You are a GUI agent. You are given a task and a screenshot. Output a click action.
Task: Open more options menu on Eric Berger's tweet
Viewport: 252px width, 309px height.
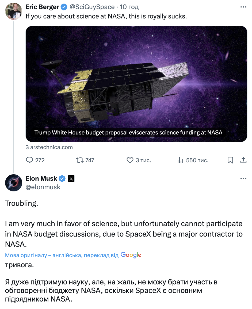coord(243,7)
